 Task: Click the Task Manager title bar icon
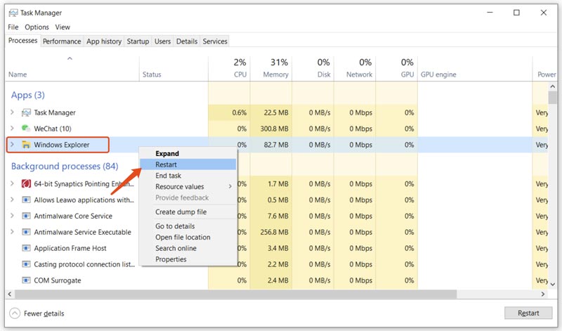point(13,13)
